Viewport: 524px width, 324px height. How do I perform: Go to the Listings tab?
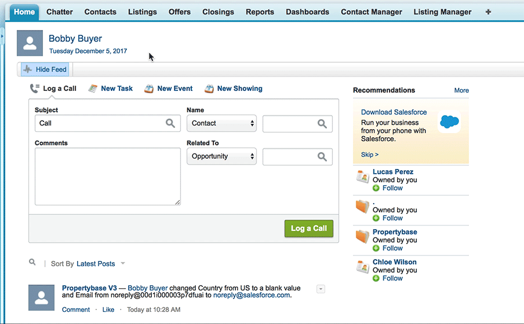(143, 12)
